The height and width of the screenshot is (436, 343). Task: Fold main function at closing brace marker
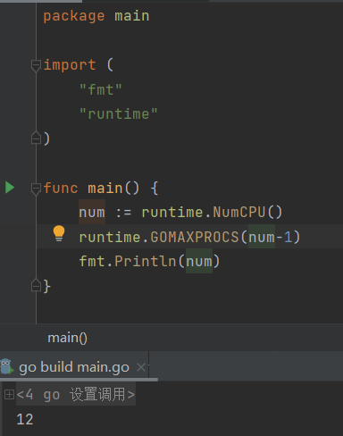pyautogui.click(x=36, y=285)
